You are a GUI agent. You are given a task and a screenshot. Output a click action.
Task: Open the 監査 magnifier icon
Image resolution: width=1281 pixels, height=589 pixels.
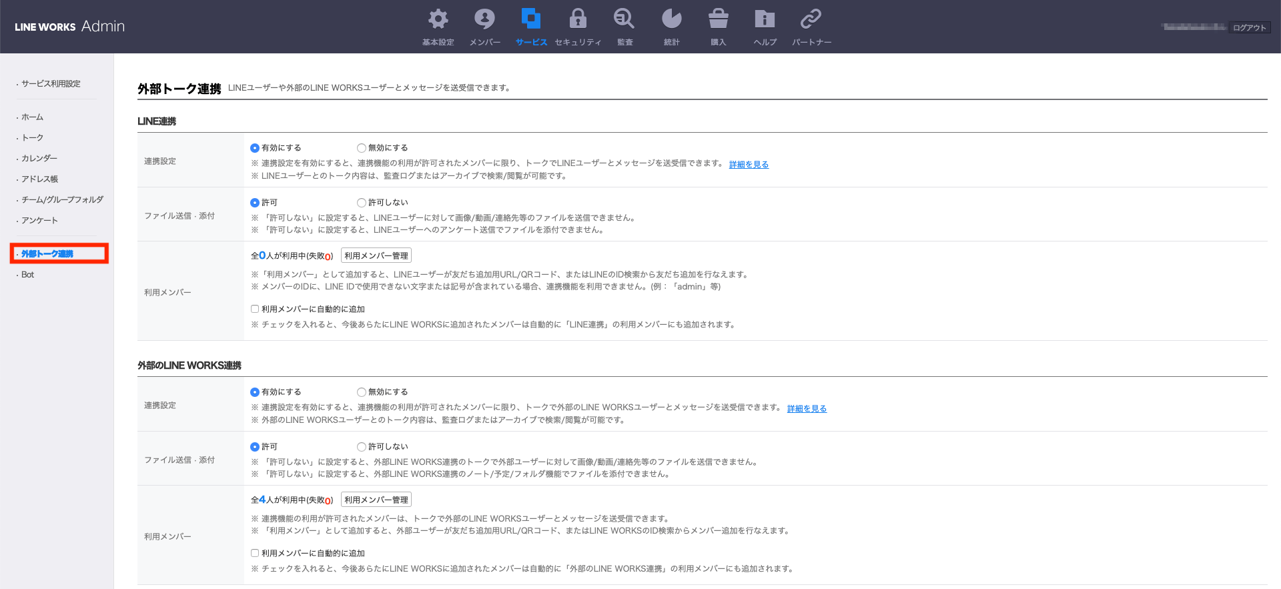point(624,19)
